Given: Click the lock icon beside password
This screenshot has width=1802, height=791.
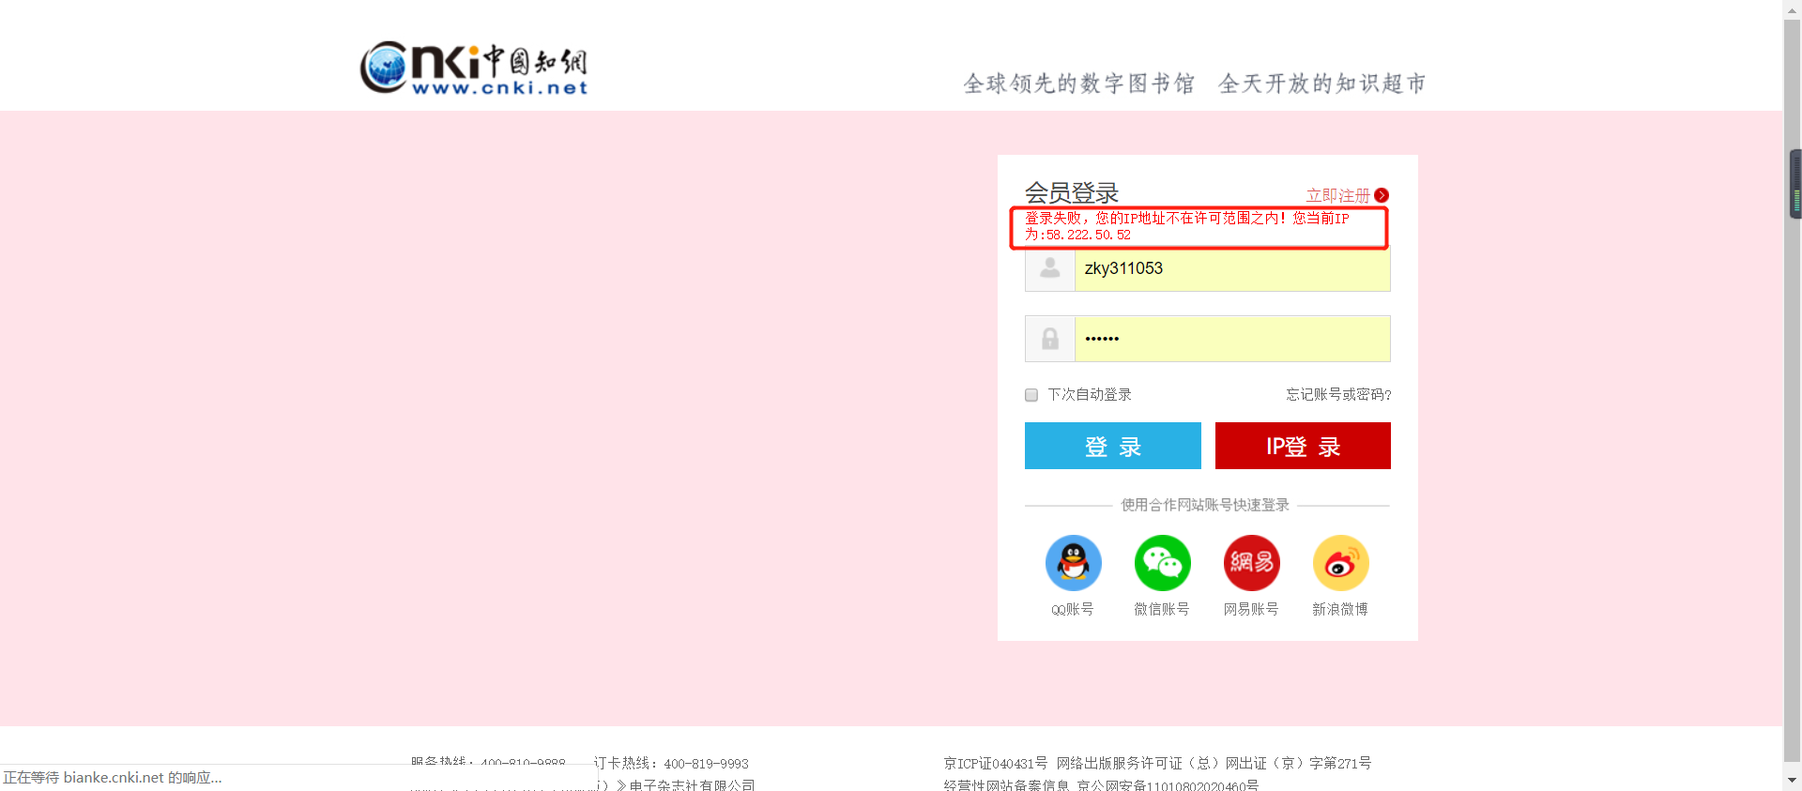Looking at the screenshot, I should point(1050,339).
